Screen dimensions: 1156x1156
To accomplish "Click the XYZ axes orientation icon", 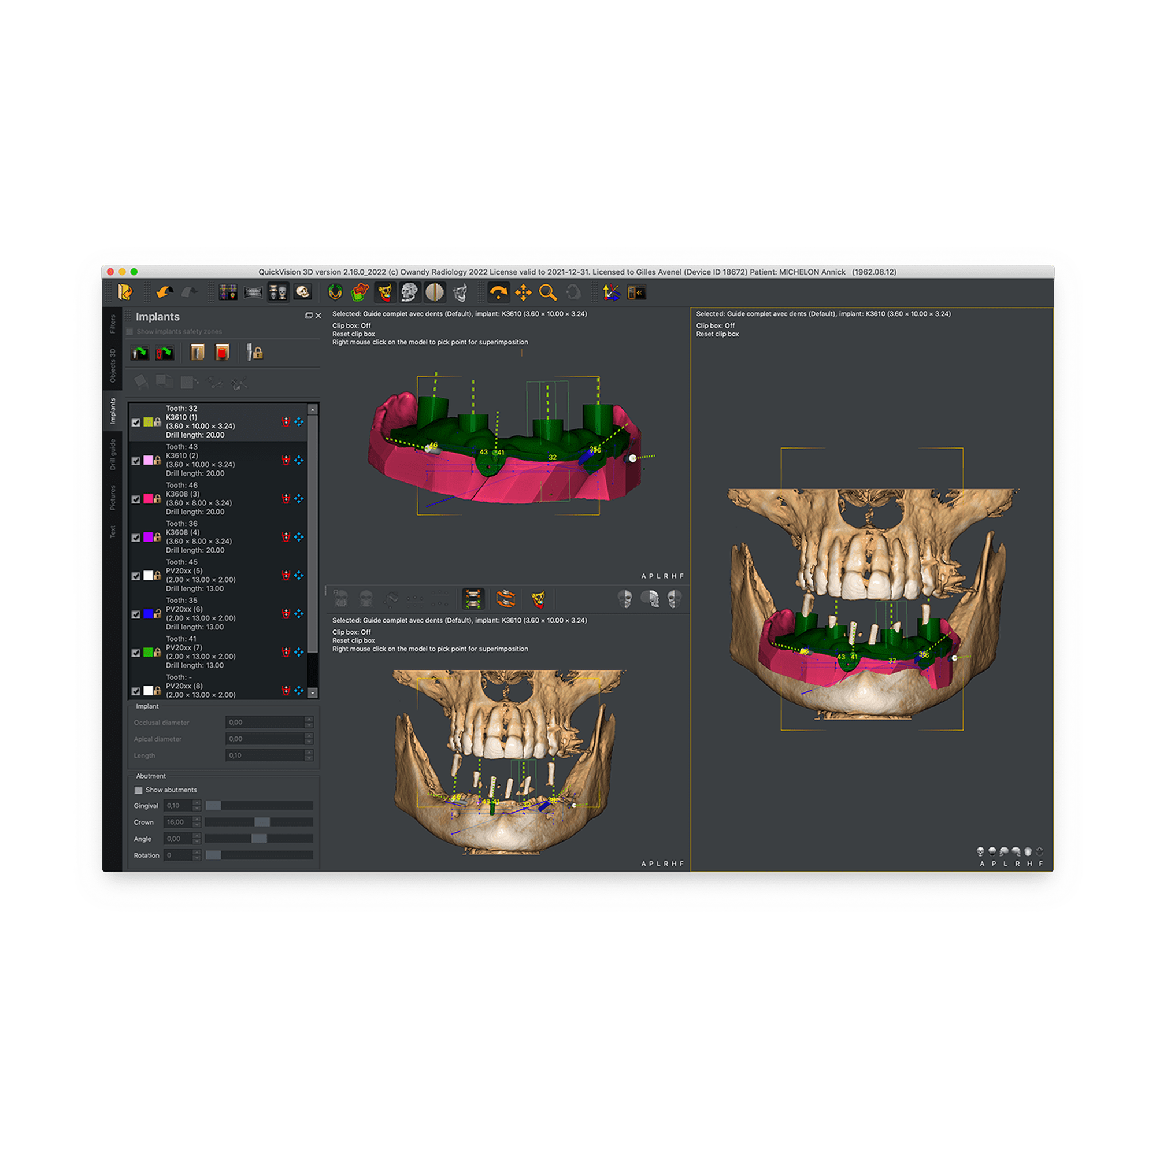I will pyautogui.click(x=611, y=292).
